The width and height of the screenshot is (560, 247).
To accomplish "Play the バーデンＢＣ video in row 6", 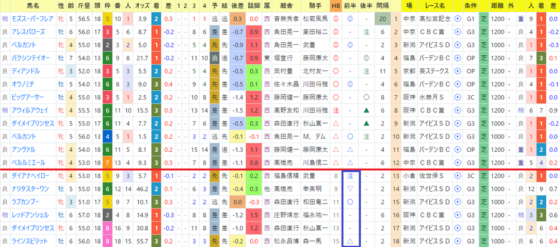I will pos(457,84).
